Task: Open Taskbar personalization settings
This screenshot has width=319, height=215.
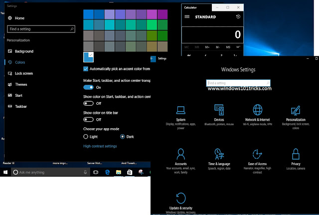Action: coord(17,106)
